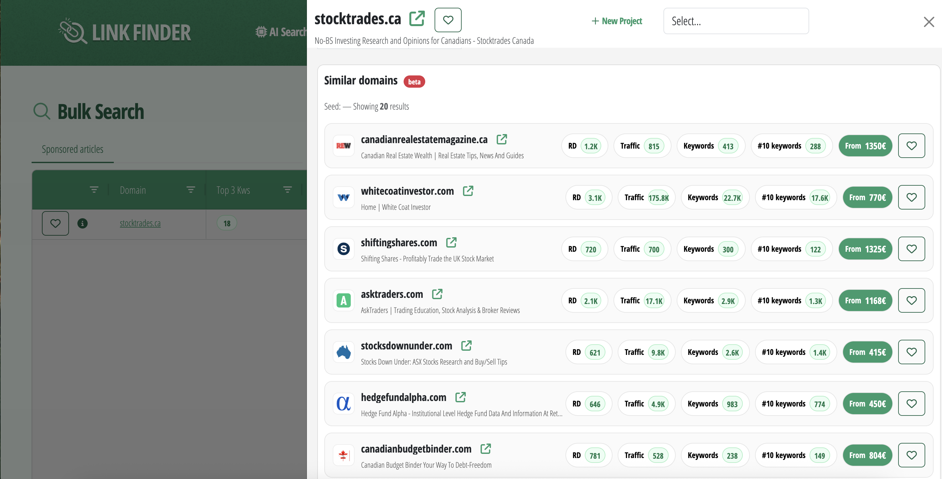Favorite stocktrades.ca row in Bulk Search table
This screenshot has width=942, height=479.
[55, 223]
